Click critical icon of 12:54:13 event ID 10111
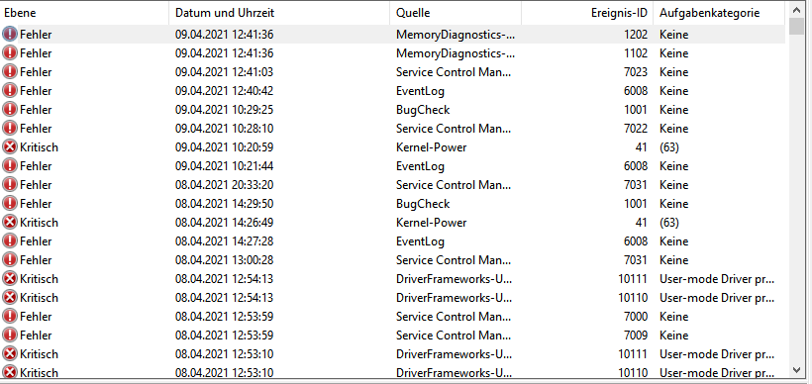The width and height of the screenshot is (812, 384). (9, 279)
